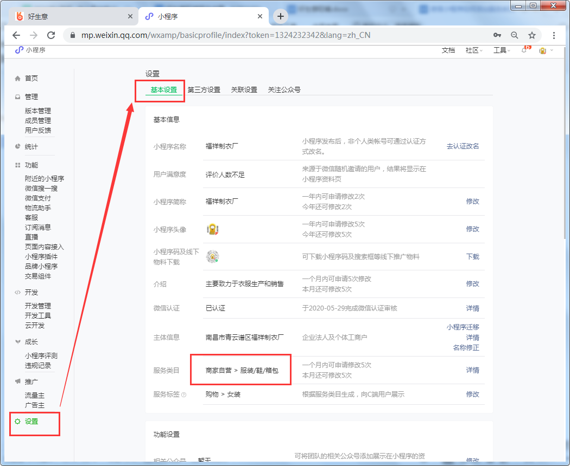570x466 pixels.
Task: Click the 设置 gear icon in sidebar
Action: coord(17,422)
